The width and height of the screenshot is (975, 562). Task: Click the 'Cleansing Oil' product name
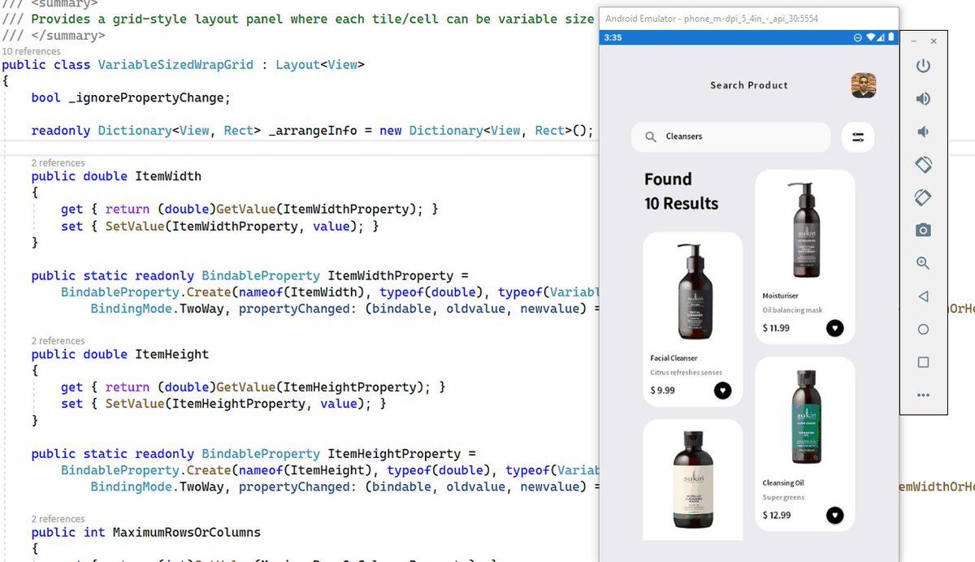[x=783, y=483]
